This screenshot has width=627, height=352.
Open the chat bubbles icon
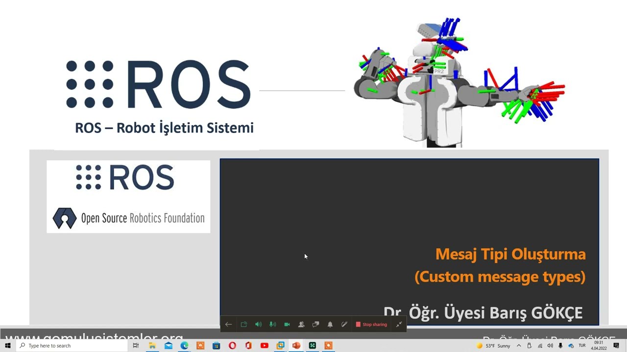tap(315, 324)
